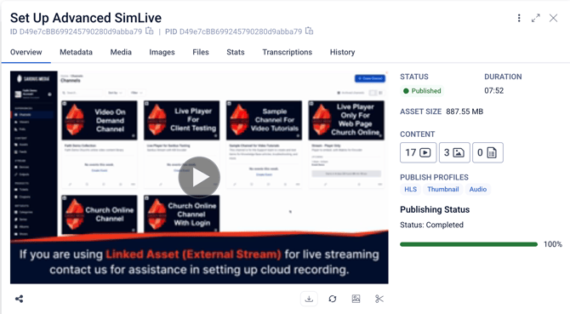
Task: Open the 0 files content box
Action: [487, 152]
